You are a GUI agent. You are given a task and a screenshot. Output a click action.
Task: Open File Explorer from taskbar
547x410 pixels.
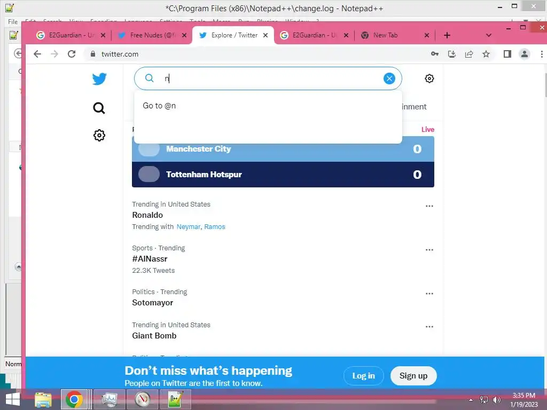tap(43, 399)
